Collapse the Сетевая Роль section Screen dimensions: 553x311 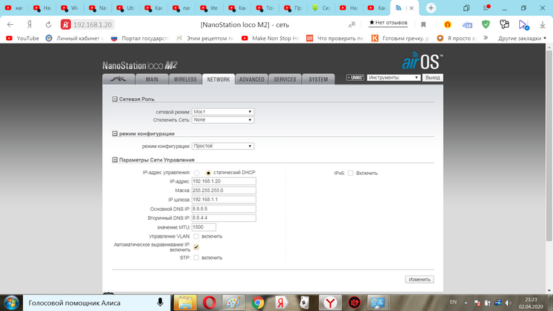pyautogui.click(x=115, y=99)
